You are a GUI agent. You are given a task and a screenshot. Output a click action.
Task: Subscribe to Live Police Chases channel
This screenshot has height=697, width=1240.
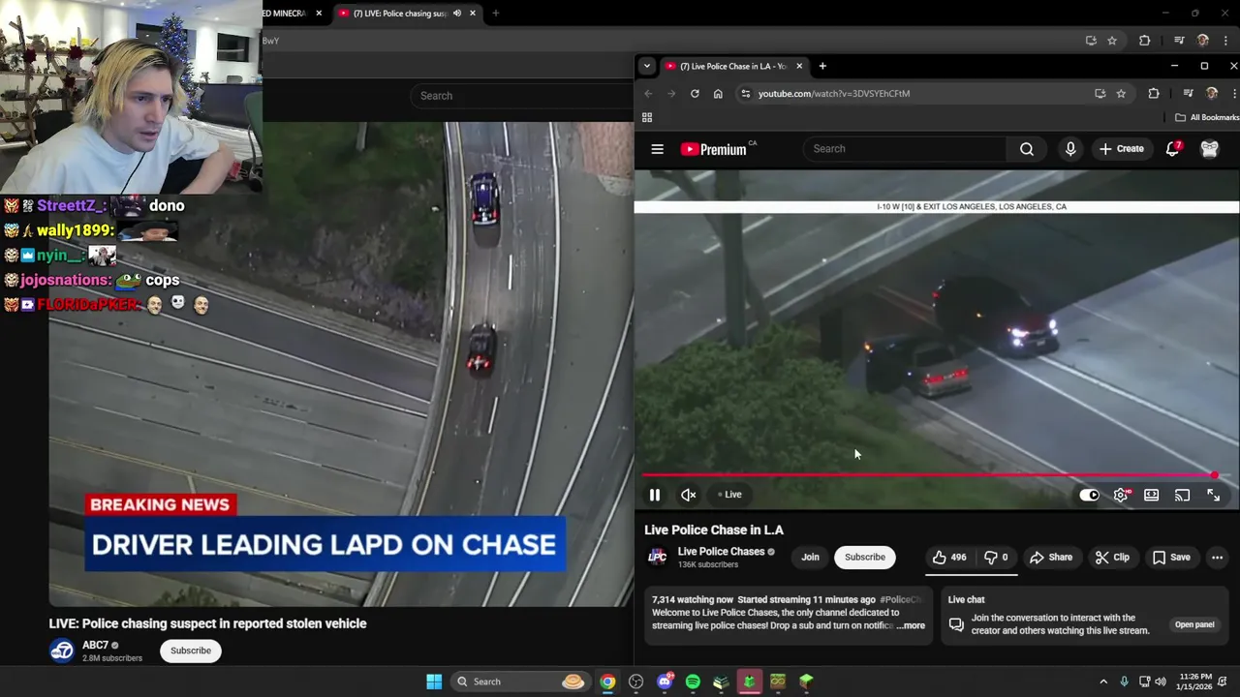(x=865, y=558)
